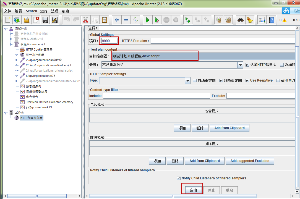This screenshot has width=300, height=199.
Task: Click Start no pauses icon
Action: coord(157,20)
